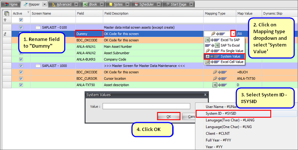The height and width of the screenshot is (150, 298).
Task: Click the Value text field
Action: coord(146,106)
